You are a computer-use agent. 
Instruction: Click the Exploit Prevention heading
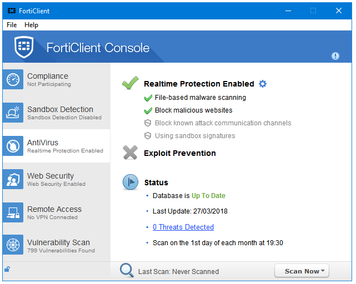coord(179,153)
